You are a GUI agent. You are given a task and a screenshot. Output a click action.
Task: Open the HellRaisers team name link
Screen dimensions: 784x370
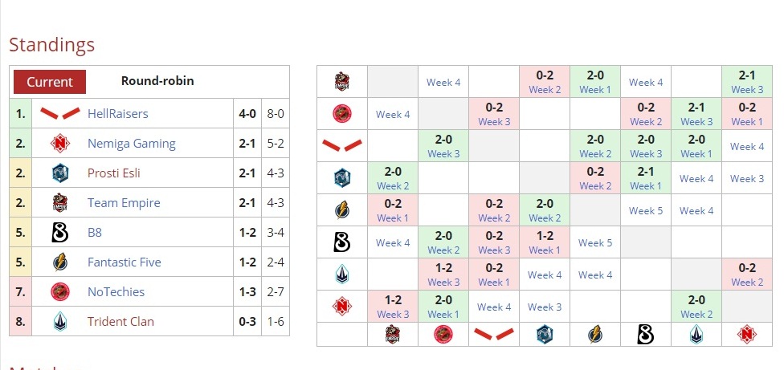point(117,114)
